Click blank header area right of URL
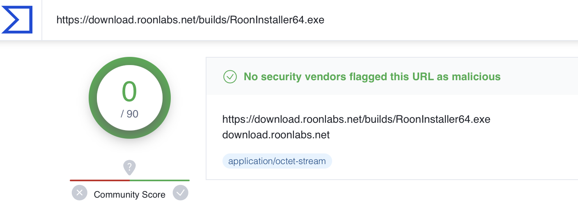This screenshot has width=578, height=214. click(452, 20)
